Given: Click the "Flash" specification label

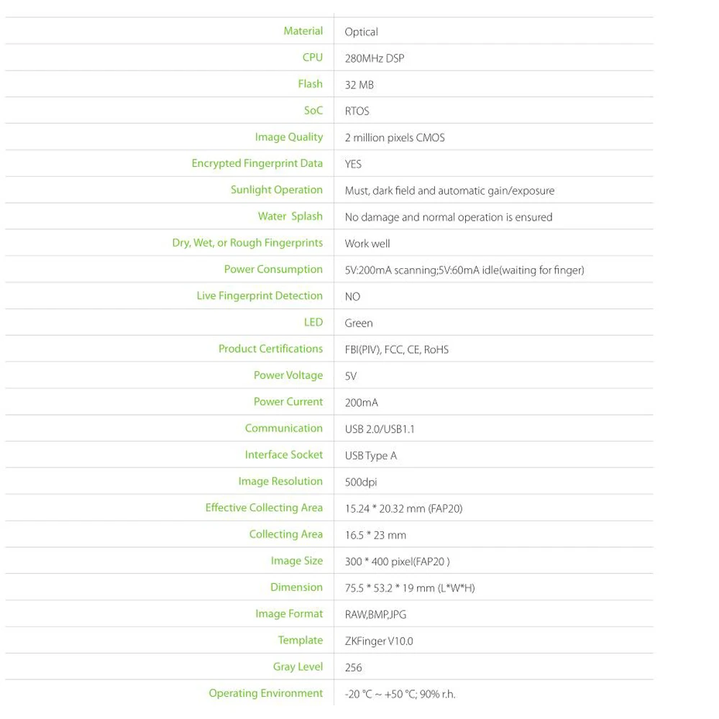Looking at the screenshot, I should pyautogui.click(x=310, y=84).
